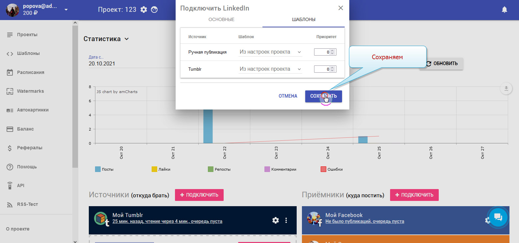This screenshot has width=519, height=243.
Task: Click Отмена to cancel the dialog
Action: [x=288, y=96]
